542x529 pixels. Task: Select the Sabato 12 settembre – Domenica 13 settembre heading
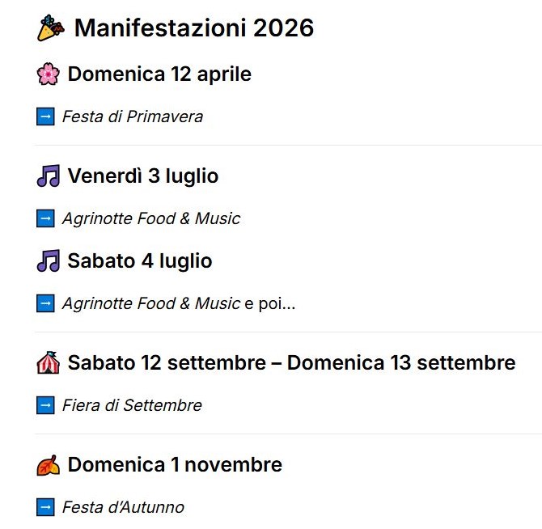tap(291, 362)
